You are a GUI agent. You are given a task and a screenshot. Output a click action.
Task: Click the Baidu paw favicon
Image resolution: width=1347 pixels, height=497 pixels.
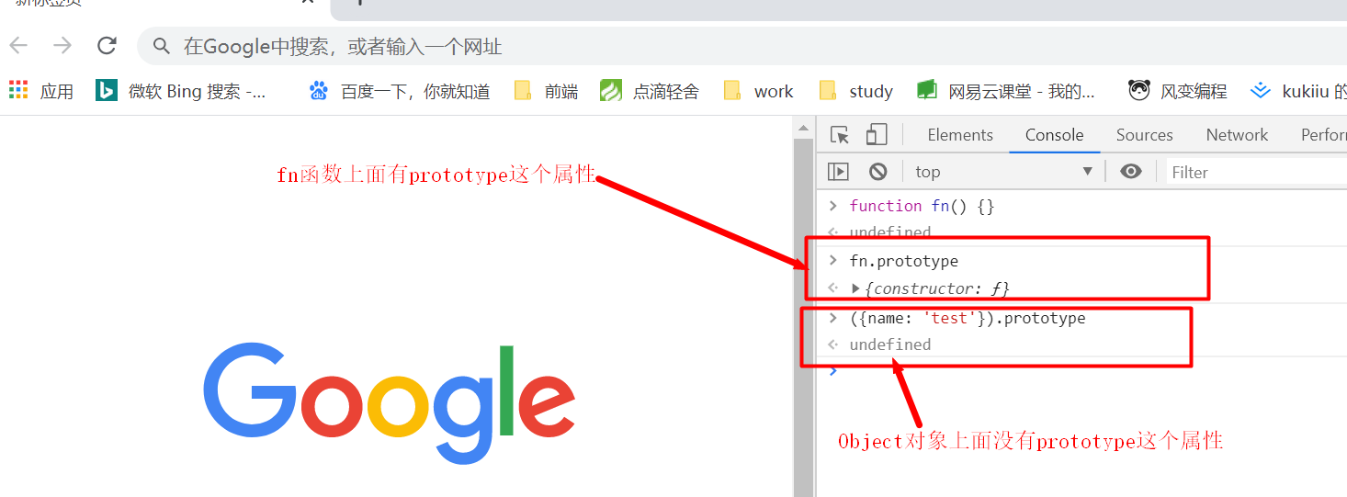click(319, 90)
